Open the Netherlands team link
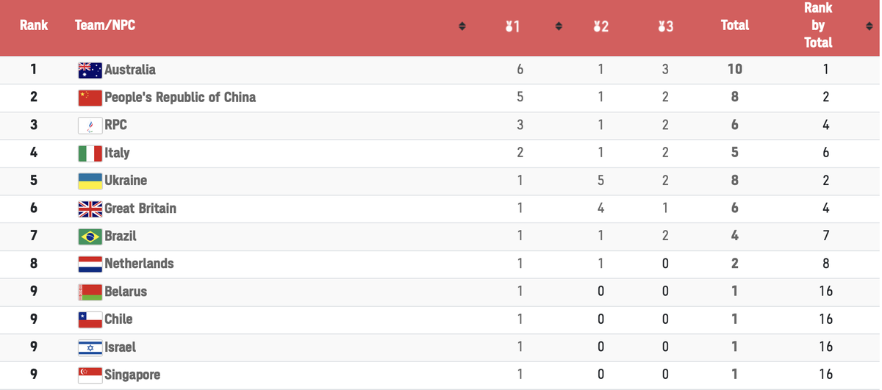The height and width of the screenshot is (390, 882). pyautogui.click(x=139, y=263)
